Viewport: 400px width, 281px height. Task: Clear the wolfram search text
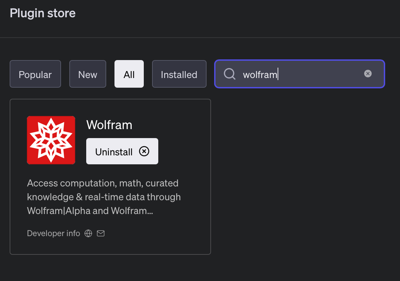(x=368, y=74)
